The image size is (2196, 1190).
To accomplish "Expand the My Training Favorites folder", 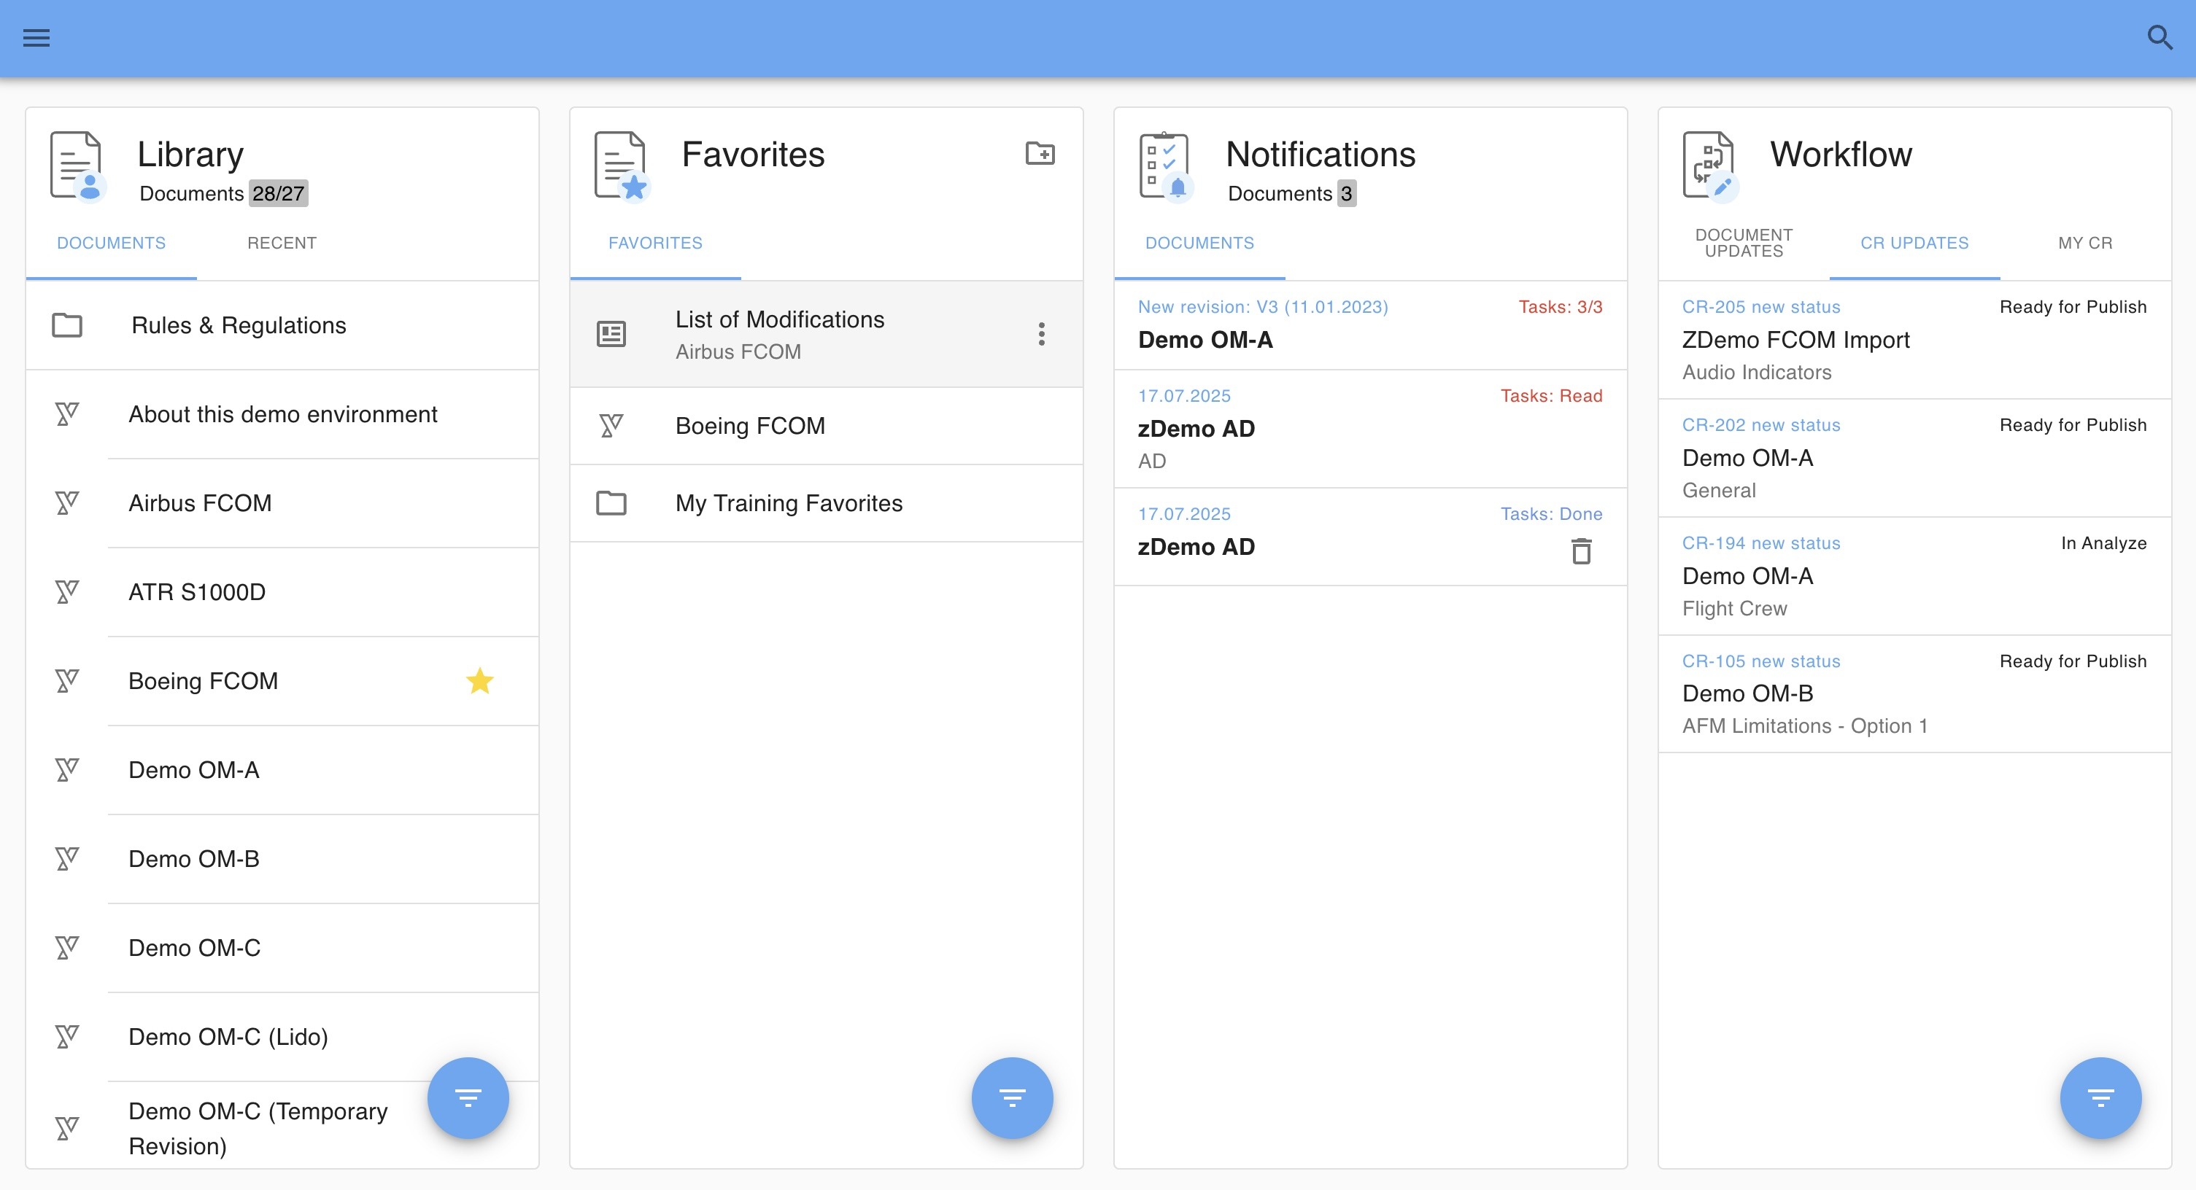I will pyautogui.click(x=788, y=503).
